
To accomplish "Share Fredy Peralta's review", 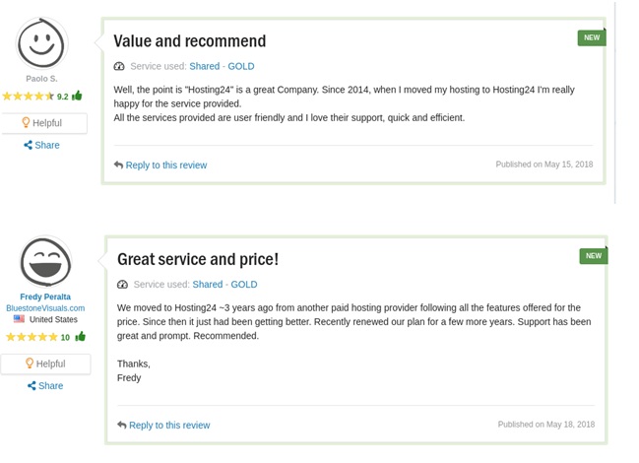I will (45, 386).
